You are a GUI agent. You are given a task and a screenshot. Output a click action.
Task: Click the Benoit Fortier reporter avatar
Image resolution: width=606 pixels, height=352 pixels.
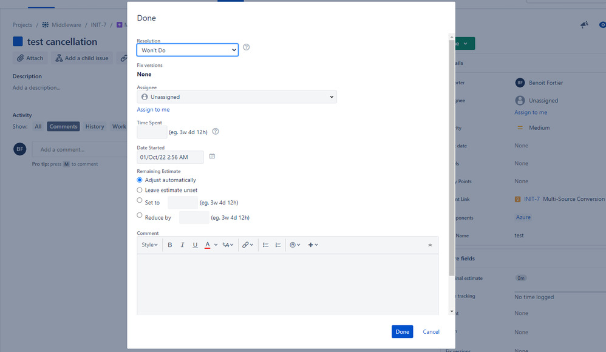point(520,83)
